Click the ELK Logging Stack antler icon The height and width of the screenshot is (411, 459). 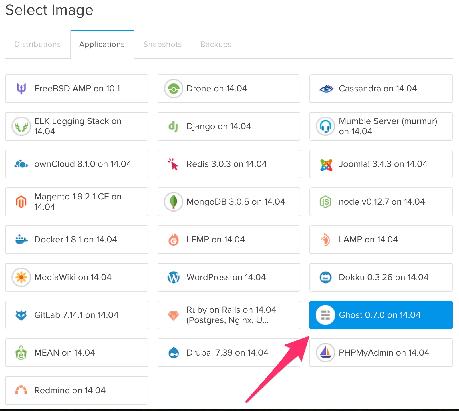[x=21, y=126]
